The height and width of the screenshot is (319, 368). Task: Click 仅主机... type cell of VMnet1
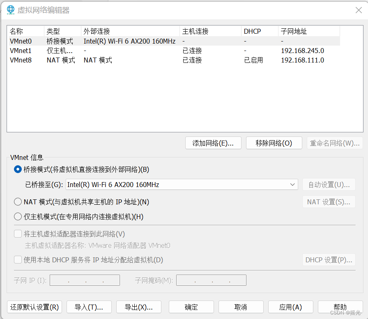point(60,51)
